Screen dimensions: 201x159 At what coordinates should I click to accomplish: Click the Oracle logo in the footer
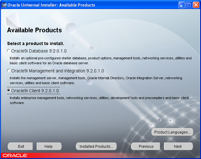tap(15, 156)
